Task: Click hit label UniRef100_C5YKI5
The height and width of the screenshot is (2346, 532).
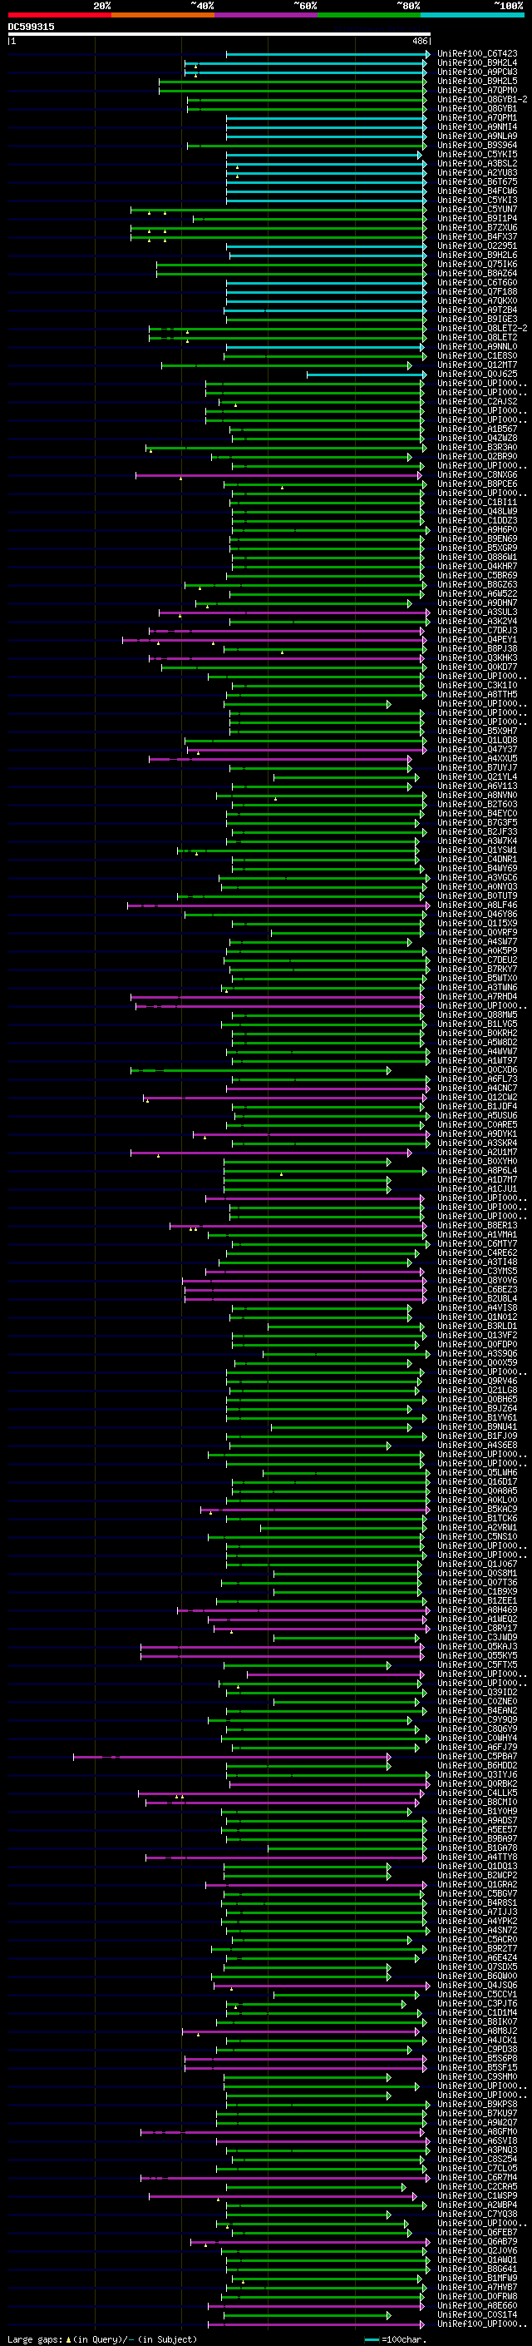Action: [x=477, y=154]
